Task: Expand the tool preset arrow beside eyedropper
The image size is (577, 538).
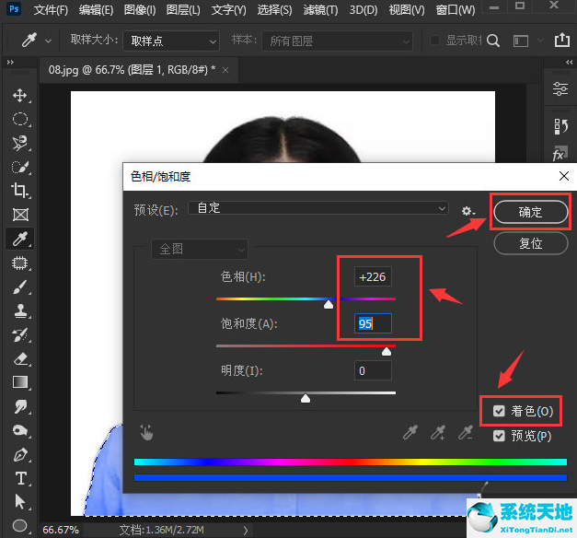Action: coord(48,41)
